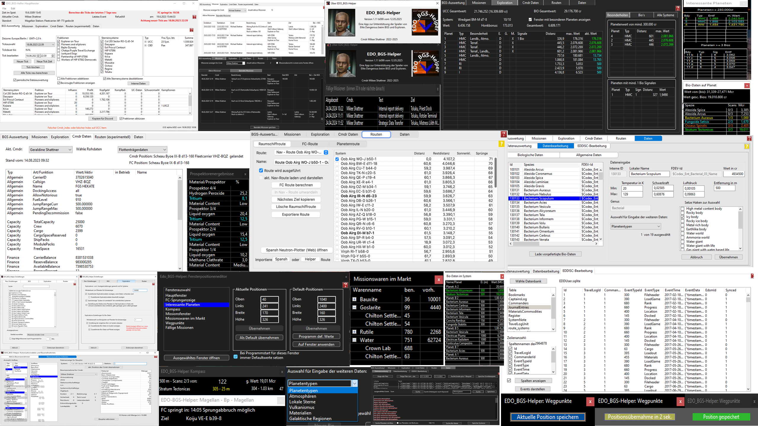The width and height of the screenshot is (758, 426).
Task: Close the EDO_BGS-Helper Kompass window
Action: pyautogui.click(x=282, y=372)
